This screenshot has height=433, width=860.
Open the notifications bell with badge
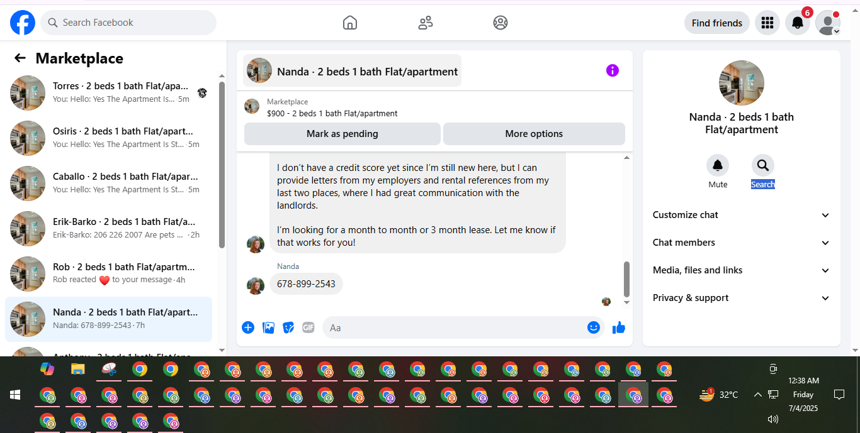tap(798, 23)
